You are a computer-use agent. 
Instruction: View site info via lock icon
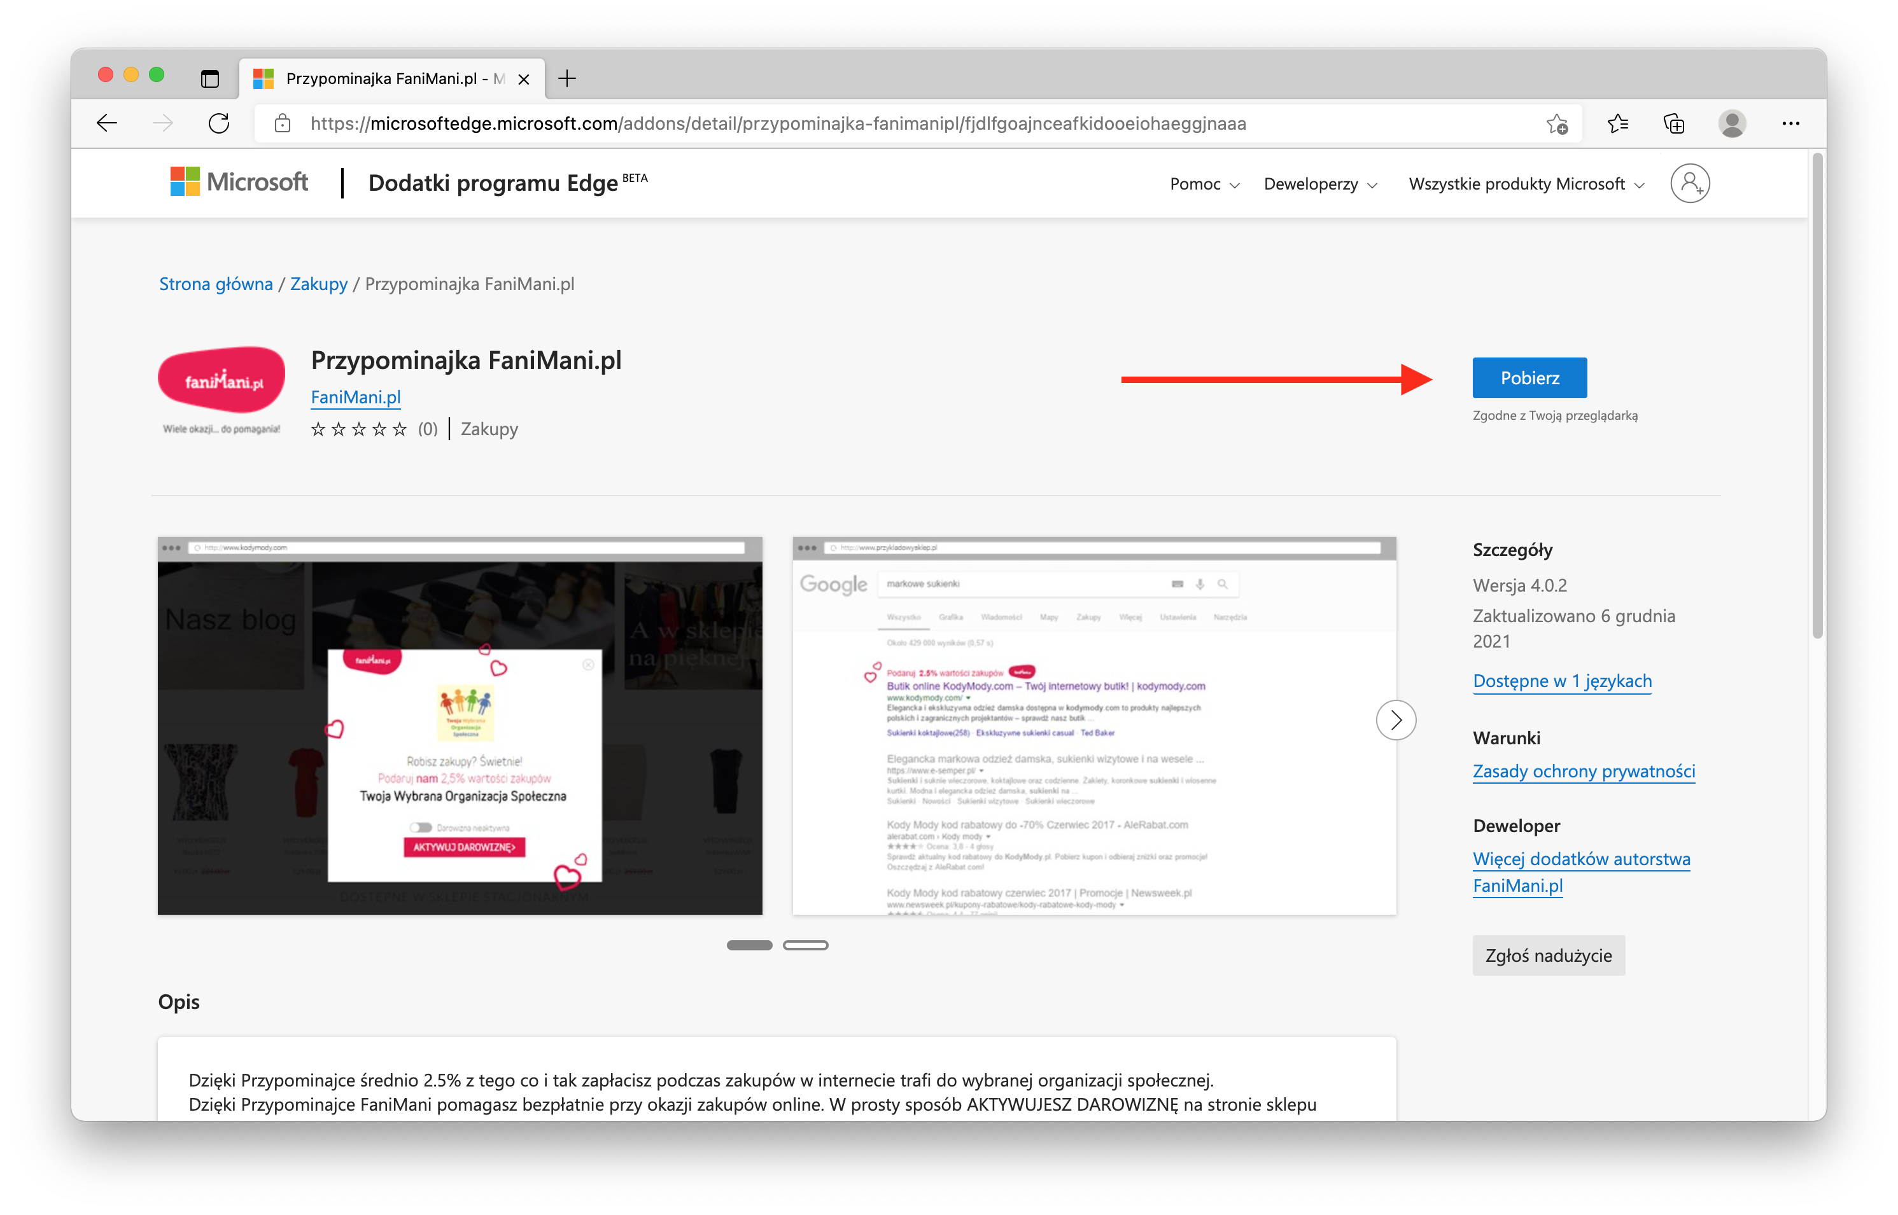point(282,123)
